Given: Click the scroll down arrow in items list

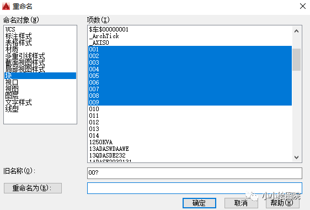Looking at the screenshot, I should coord(296,158).
